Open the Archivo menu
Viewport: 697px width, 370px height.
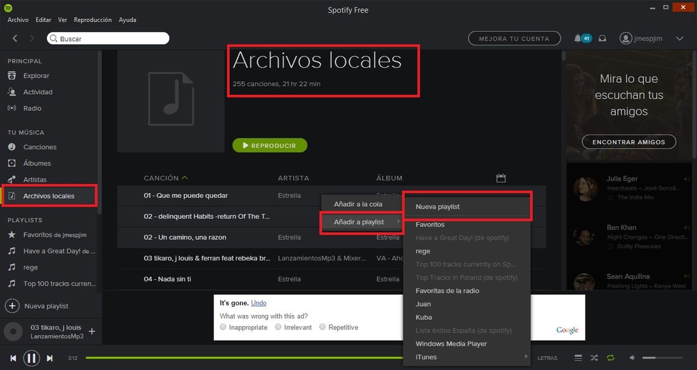point(18,20)
